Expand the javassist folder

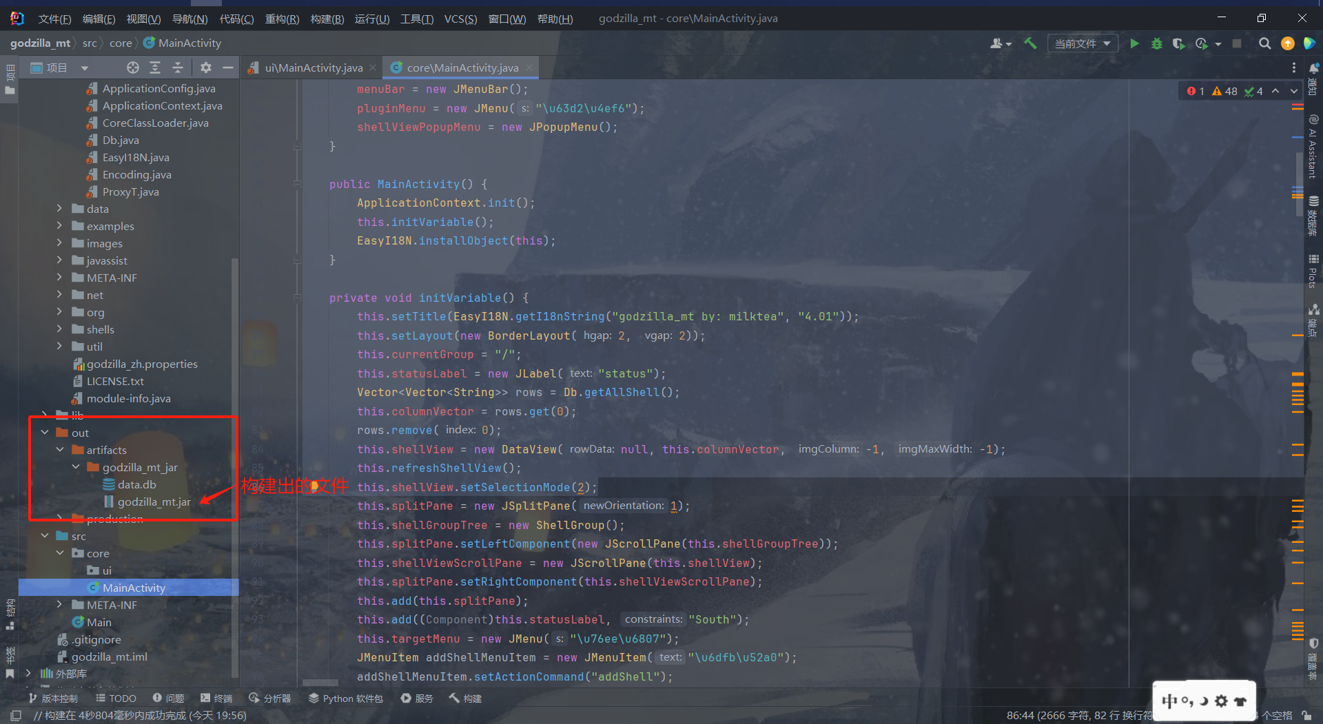point(59,260)
